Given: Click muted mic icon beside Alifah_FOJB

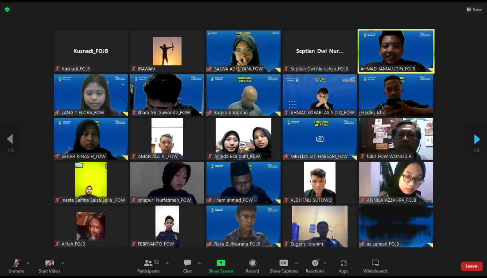Looking at the screenshot, I should (x=58, y=244).
